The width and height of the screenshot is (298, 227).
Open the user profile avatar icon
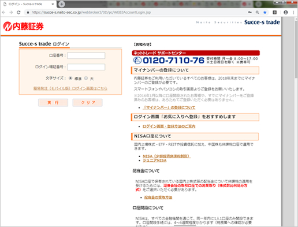tap(286, 12)
